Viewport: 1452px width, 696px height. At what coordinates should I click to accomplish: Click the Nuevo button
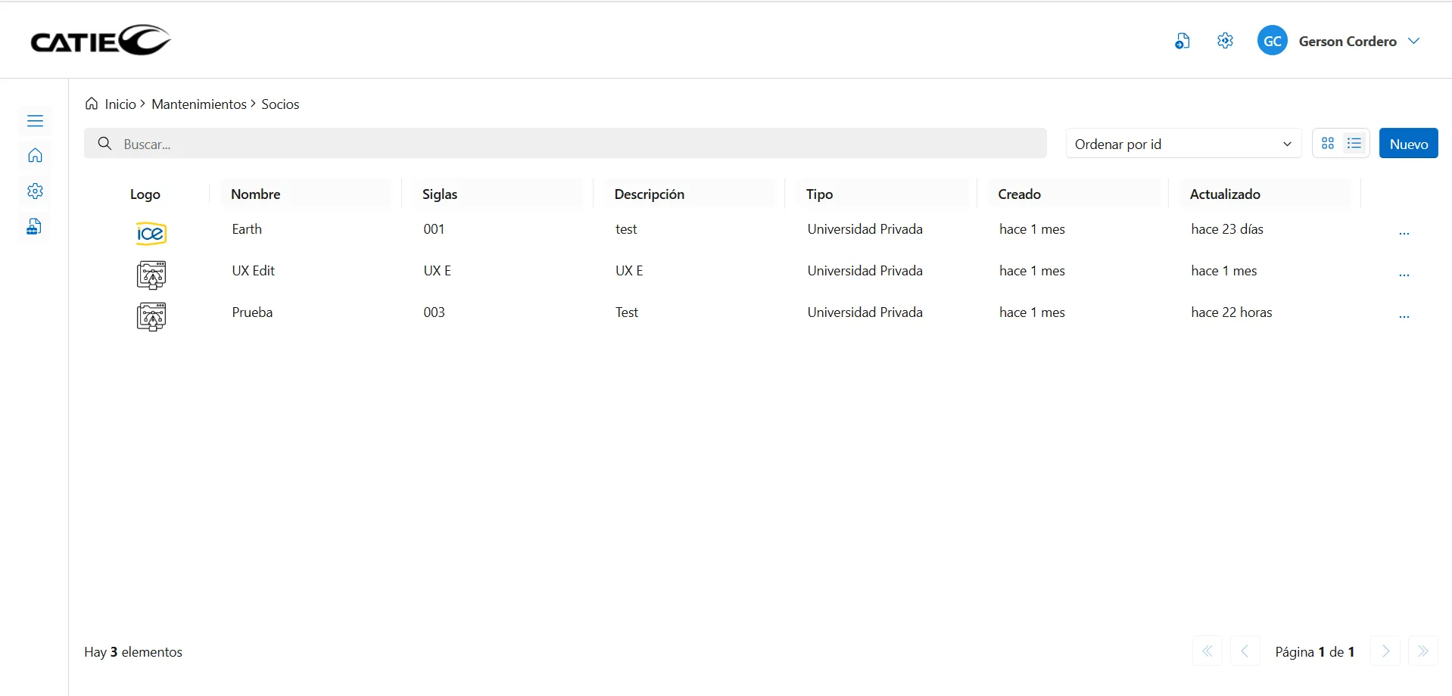[1408, 144]
